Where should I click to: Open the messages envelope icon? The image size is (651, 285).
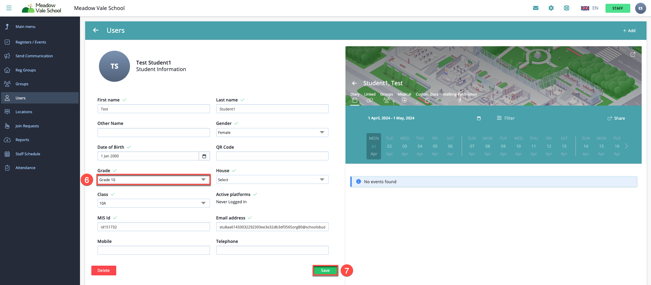coord(535,8)
